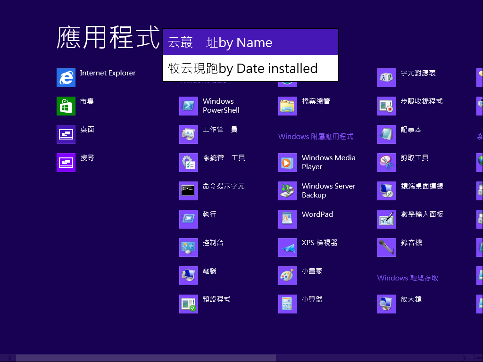Viewport: 483px width, 362px height.
Task: Open the Control Panel (控制台) icon
Action: [189, 247]
